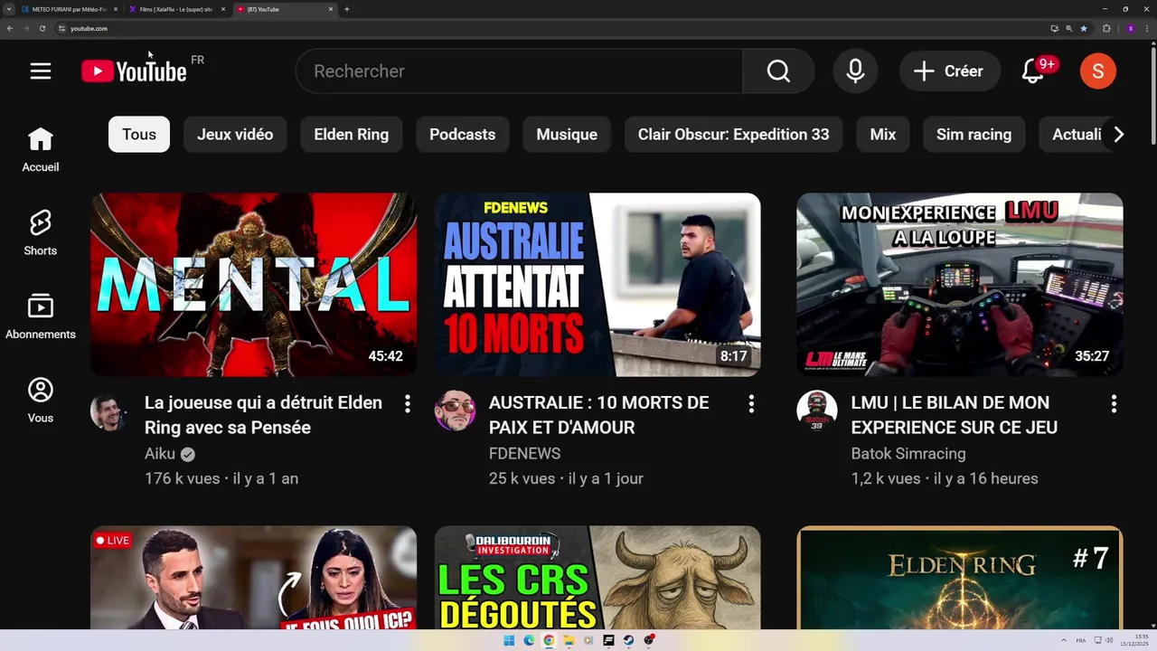Select the Mix filter chip
1157x651 pixels.
tap(883, 135)
